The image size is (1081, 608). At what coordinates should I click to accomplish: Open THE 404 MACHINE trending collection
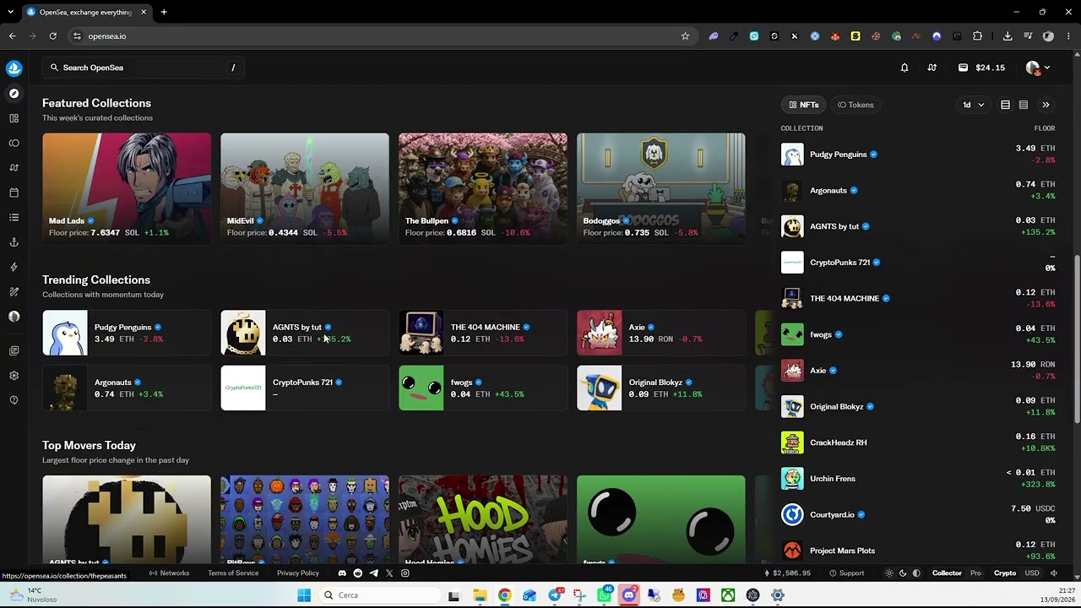point(483,333)
